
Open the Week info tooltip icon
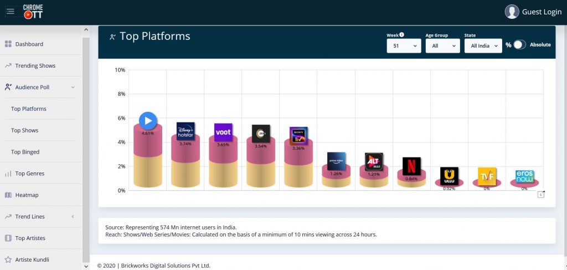tap(401, 35)
